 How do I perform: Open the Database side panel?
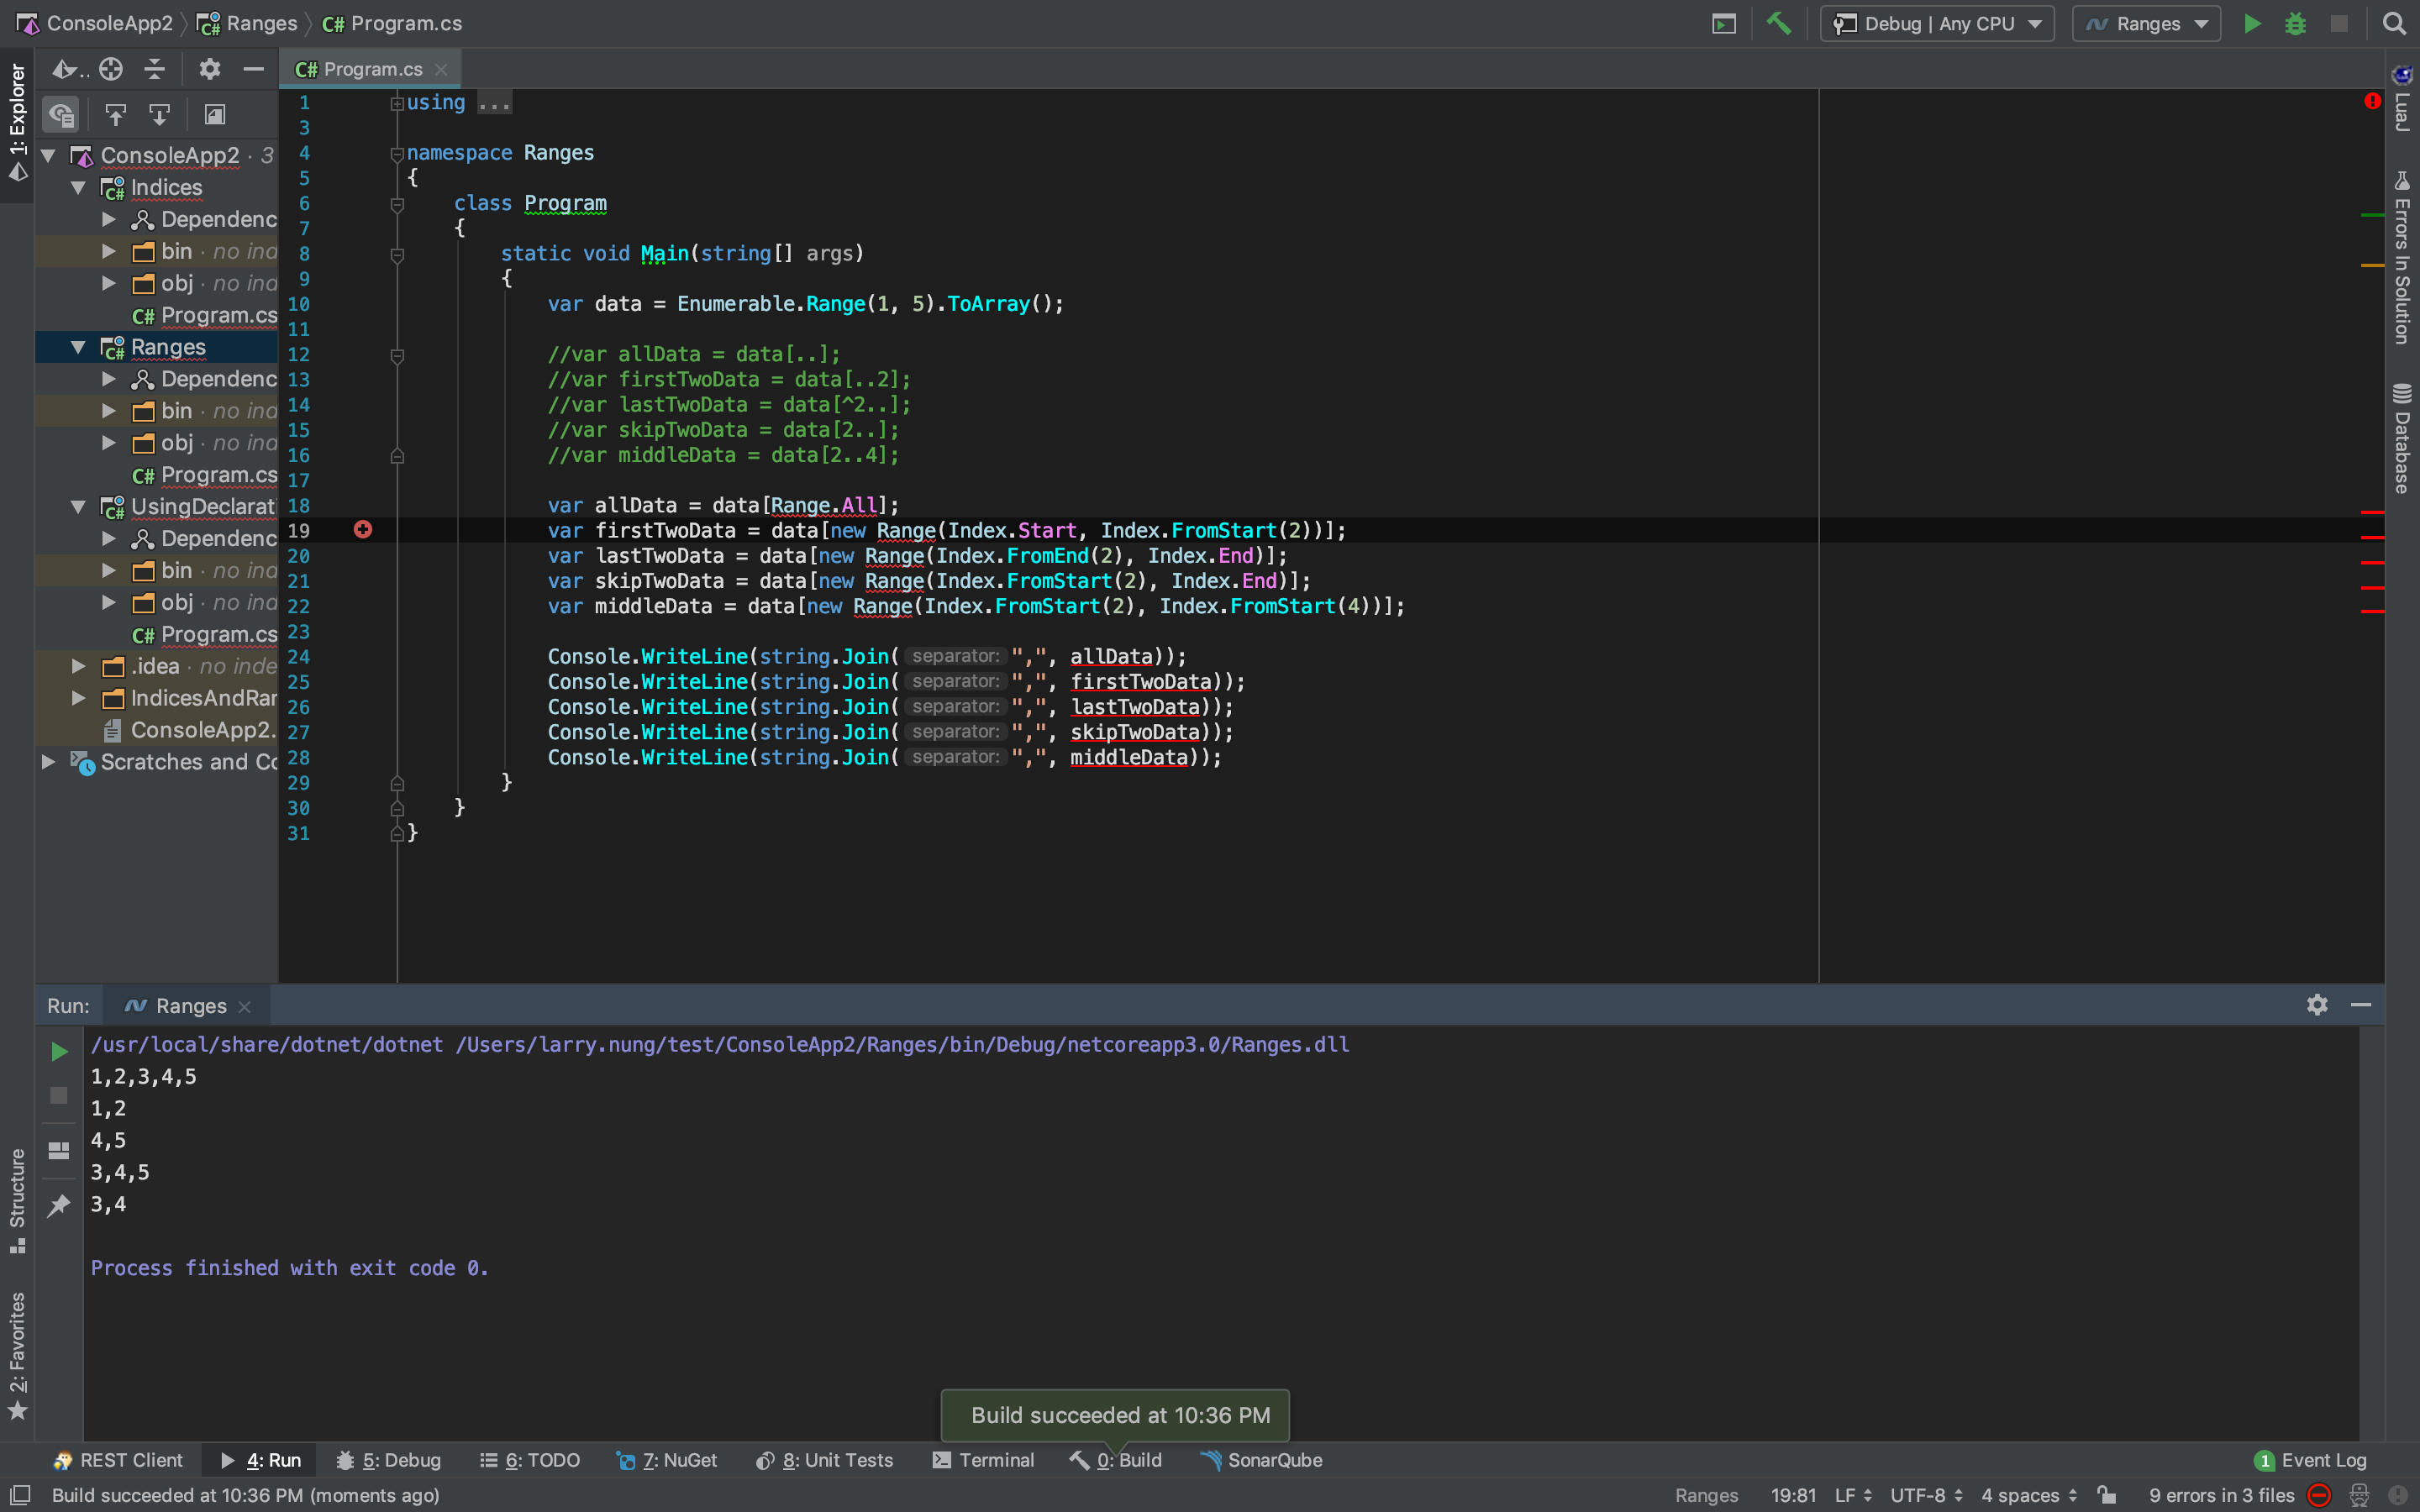click(2403, 438)
